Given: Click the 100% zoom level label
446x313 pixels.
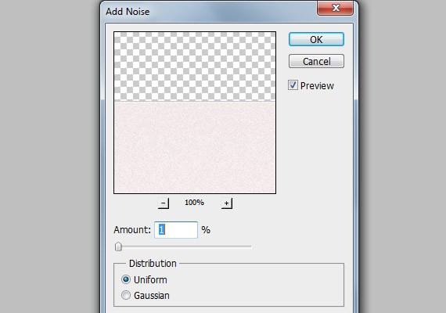Looking at the screenshot, I should point(194,203).
